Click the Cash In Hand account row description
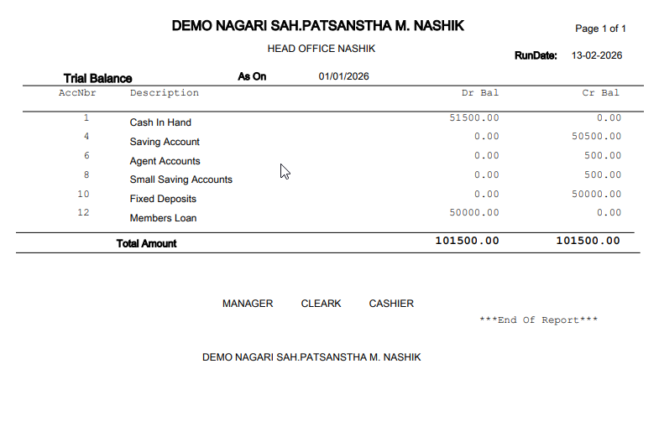 [x=160, y=122]
